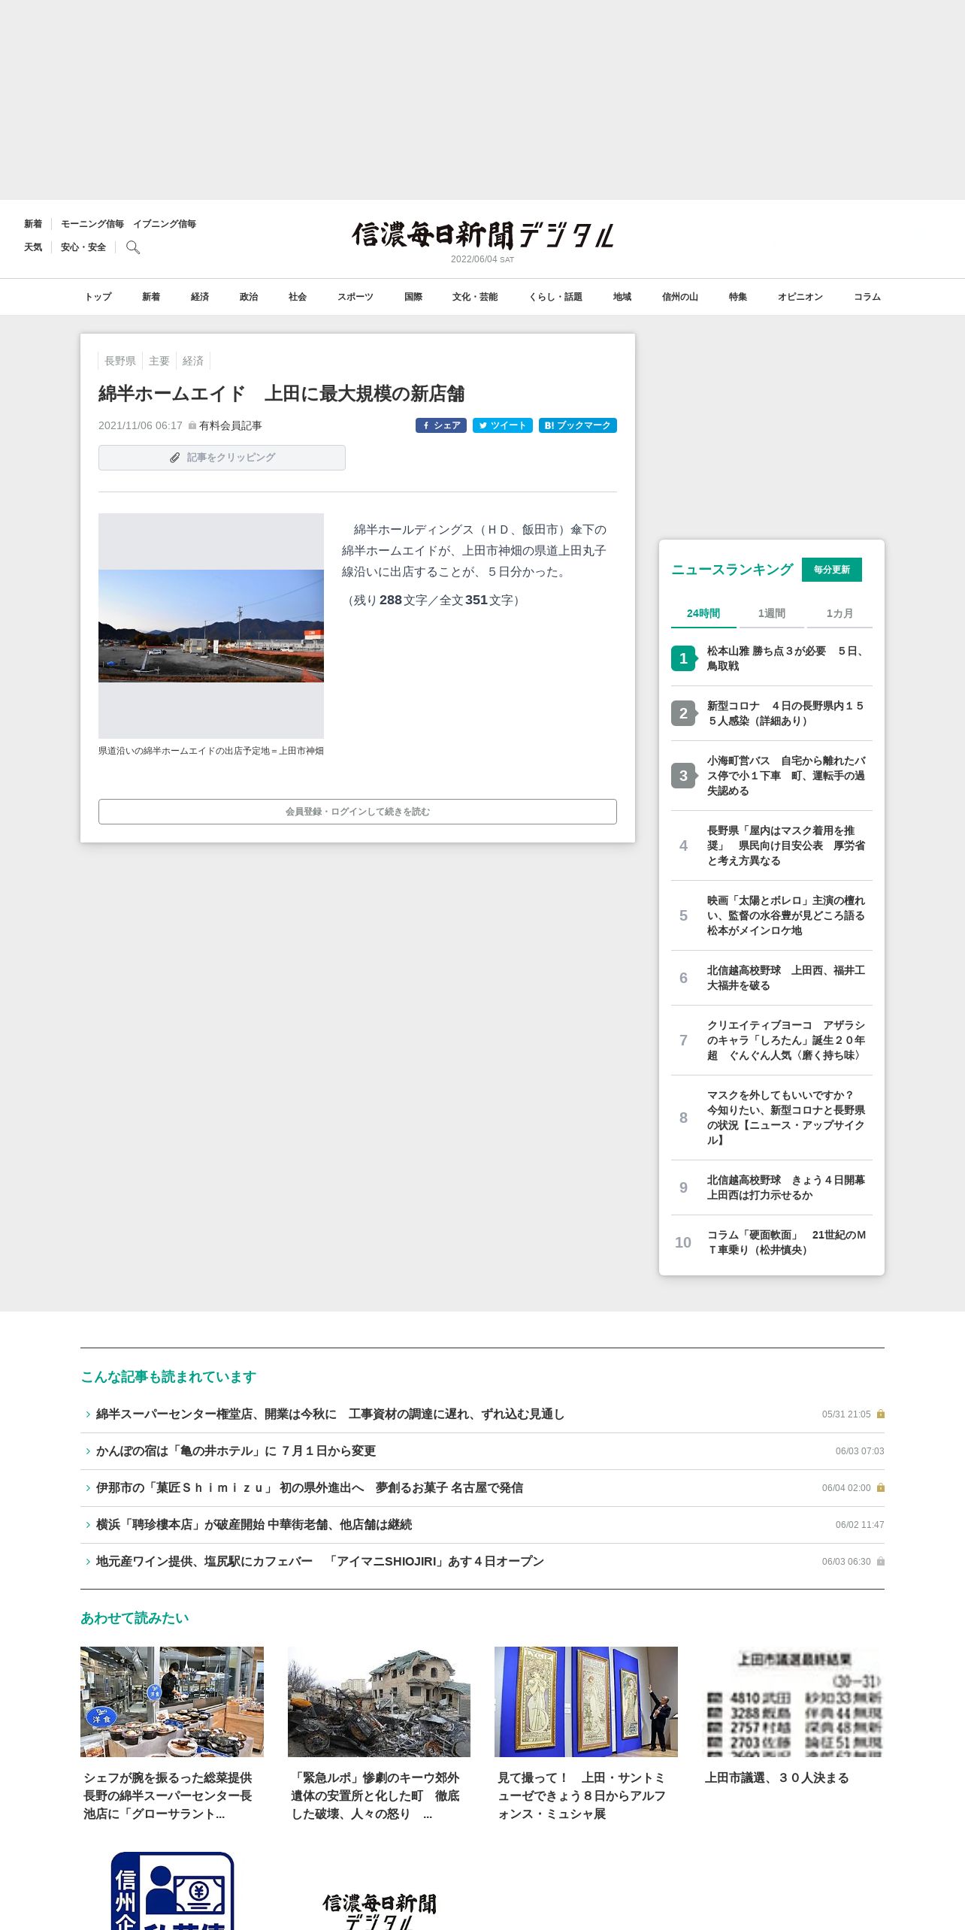Clip the article with 記事をクリッピング

coord(222,458)
